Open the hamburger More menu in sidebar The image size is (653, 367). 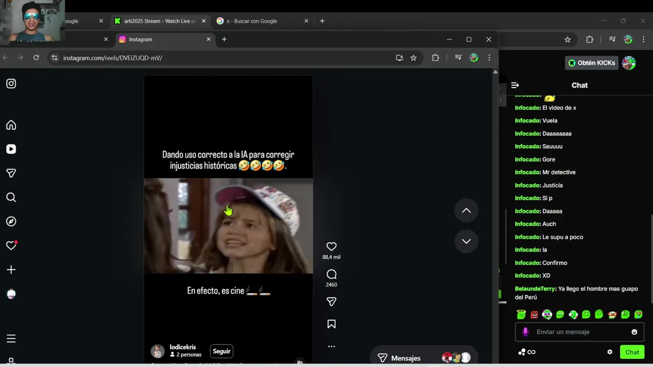click(x=11, y=339)
